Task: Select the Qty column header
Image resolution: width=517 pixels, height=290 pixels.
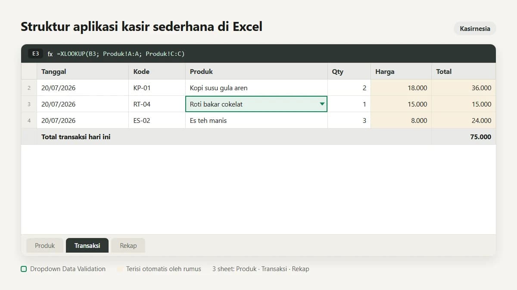Action: (x=349, y=71)
